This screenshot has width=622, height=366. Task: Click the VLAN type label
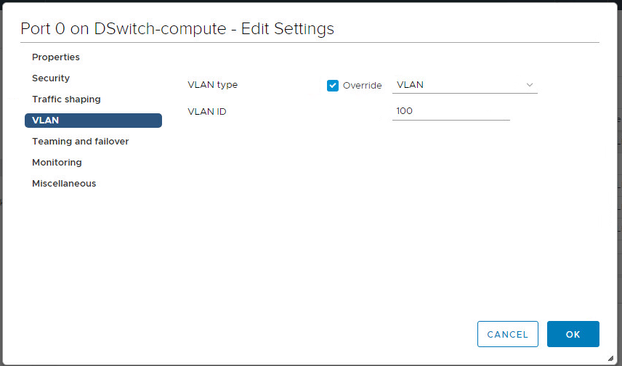click(x=212, y=85)
